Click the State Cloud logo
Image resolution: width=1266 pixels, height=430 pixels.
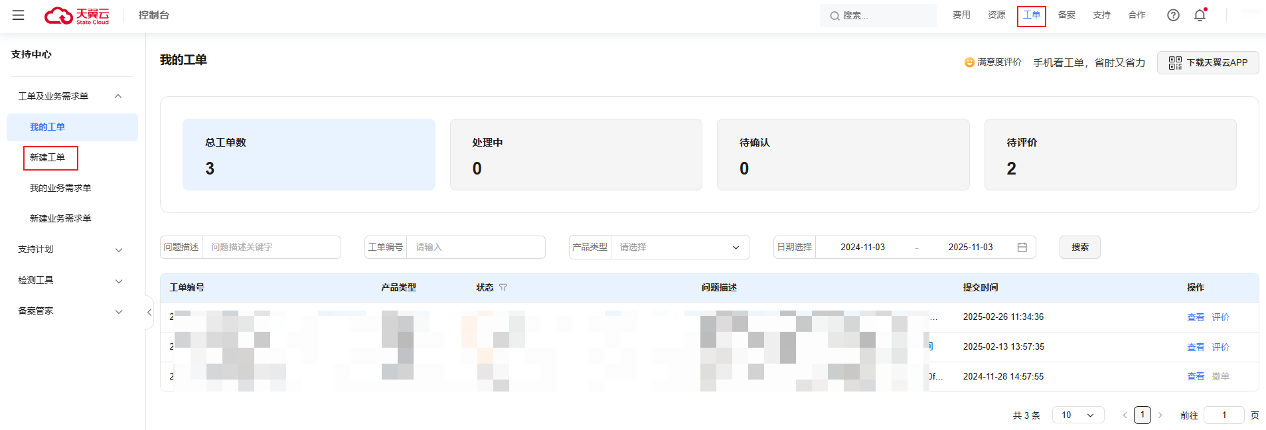[x=77, y=15]
